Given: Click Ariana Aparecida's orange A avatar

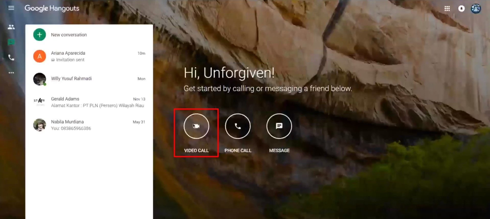Looking at the screenshot, I should pyautogui.click(x=40, y=56).
